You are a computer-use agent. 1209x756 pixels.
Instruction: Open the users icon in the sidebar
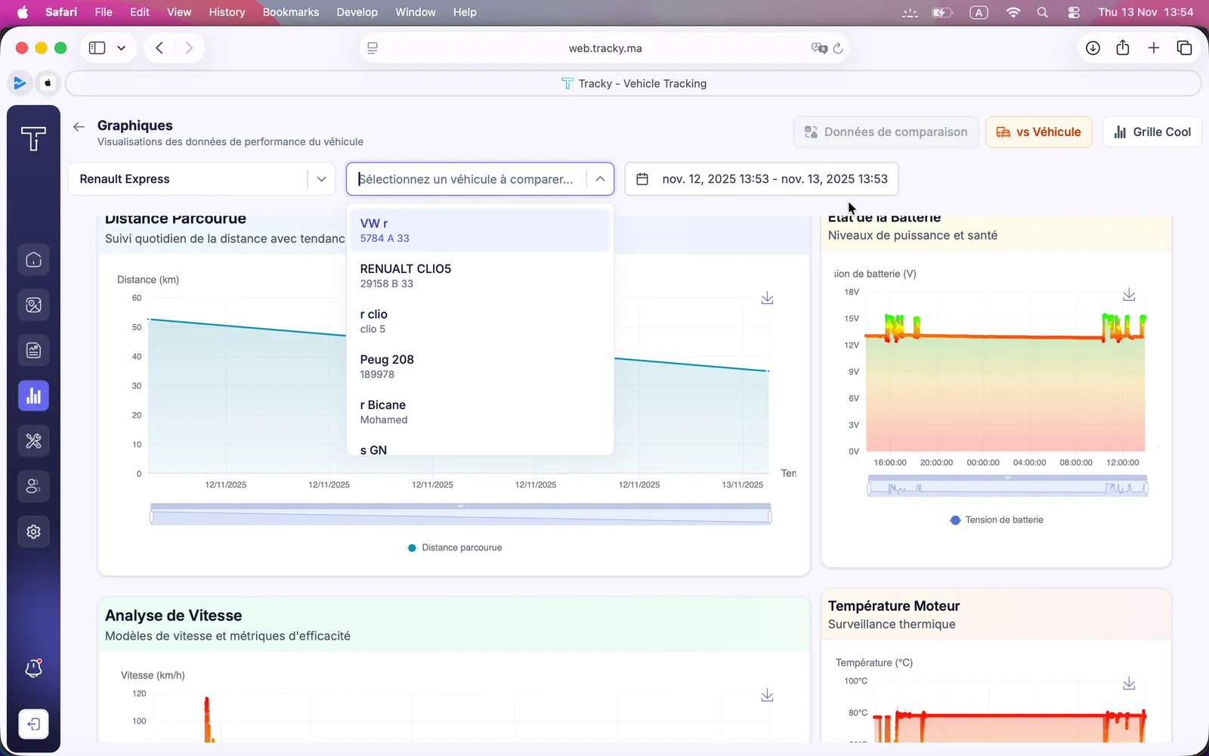click(x=33, y=487)
